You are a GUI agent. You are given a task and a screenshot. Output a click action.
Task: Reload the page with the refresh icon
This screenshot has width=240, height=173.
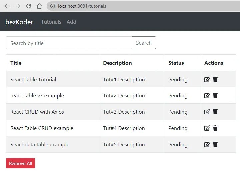pyautogui.click(x=29, y=6)
